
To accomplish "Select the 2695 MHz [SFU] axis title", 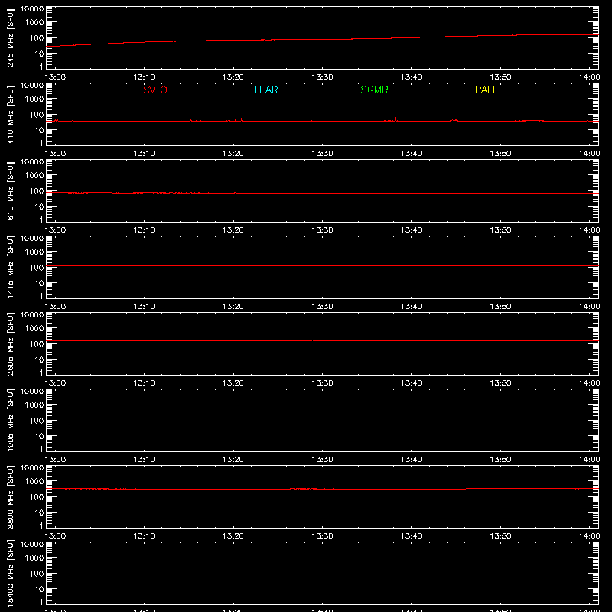I will [x=10, y=344].
